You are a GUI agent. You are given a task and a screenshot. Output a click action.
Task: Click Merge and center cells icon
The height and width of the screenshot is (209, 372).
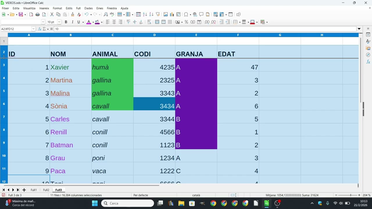pyautogui.click(x=157, y=22)
